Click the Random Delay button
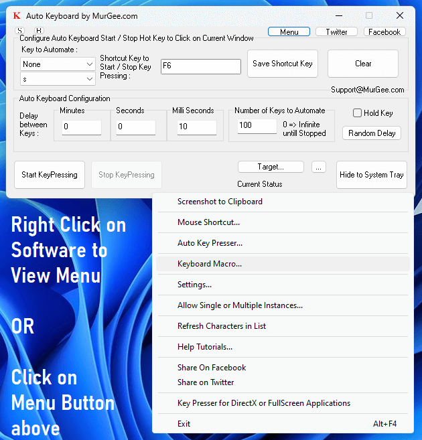Viewport: 422px width, 440px height. [372, 133]
